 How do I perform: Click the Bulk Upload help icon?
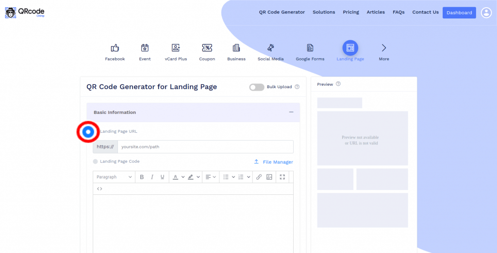[297, 87]
